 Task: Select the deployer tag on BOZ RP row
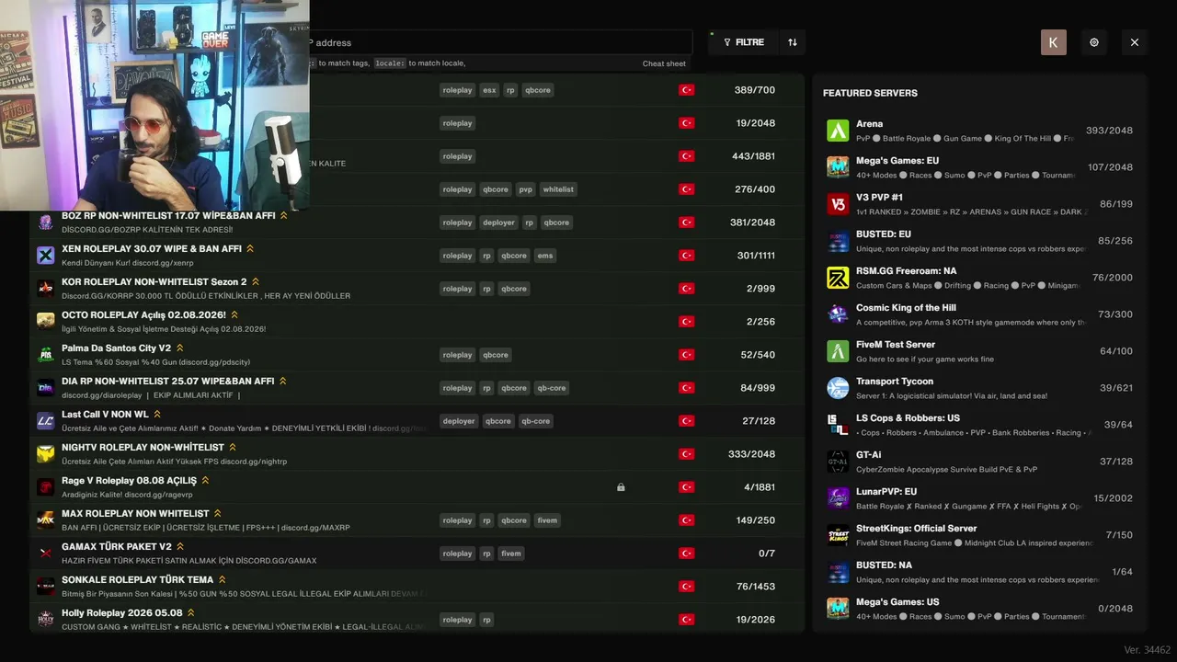[498, 223]
